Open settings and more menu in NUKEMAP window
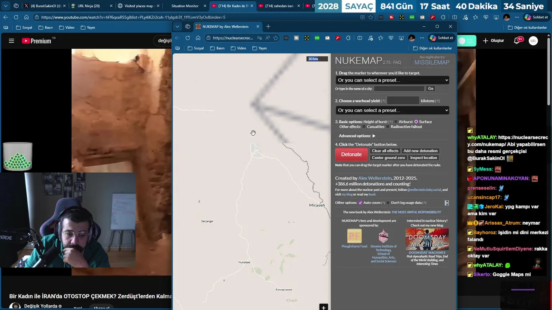The height and width of the screenshot is (310, 552). (x=422, y=38)
